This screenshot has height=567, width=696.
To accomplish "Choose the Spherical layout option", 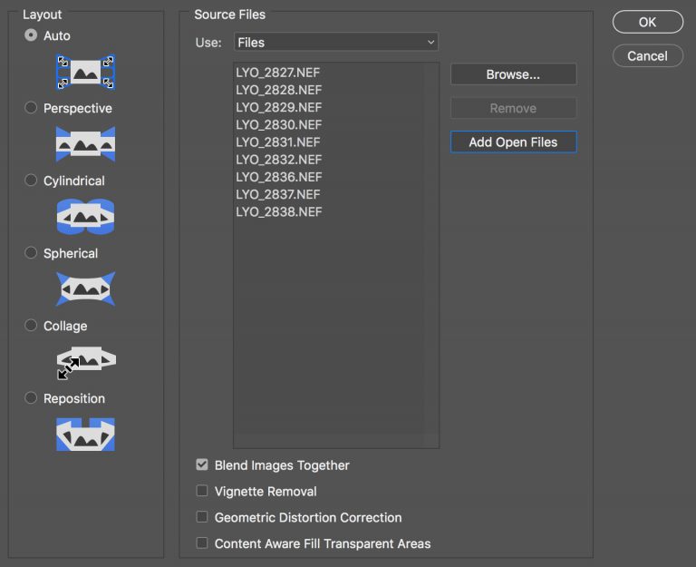I will (x=31, y=252).
